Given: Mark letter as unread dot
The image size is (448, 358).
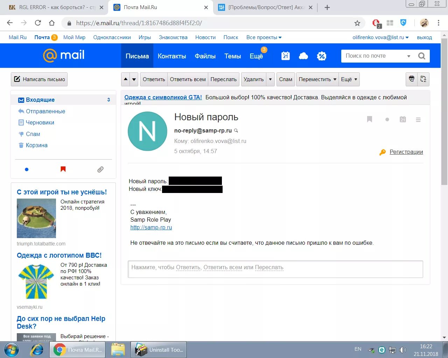Looking at the screenshot, I should click(x=387, y=120).
